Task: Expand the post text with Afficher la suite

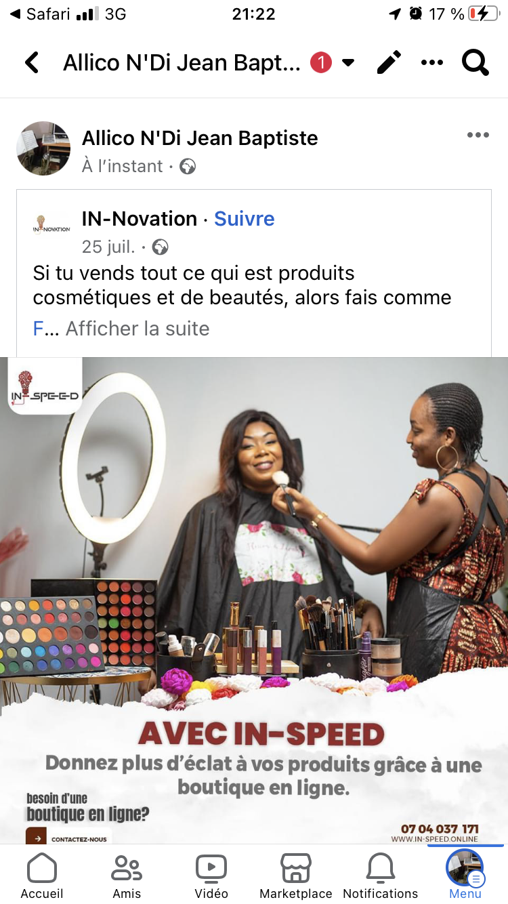Action: click(x=137, y=329)
